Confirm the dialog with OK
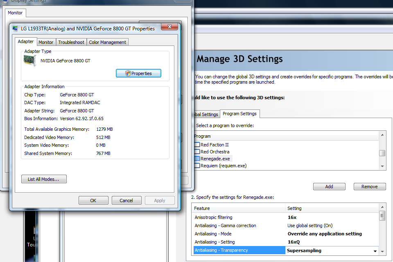The height and width of the screenshot is (262, 393). coord(93,200)
